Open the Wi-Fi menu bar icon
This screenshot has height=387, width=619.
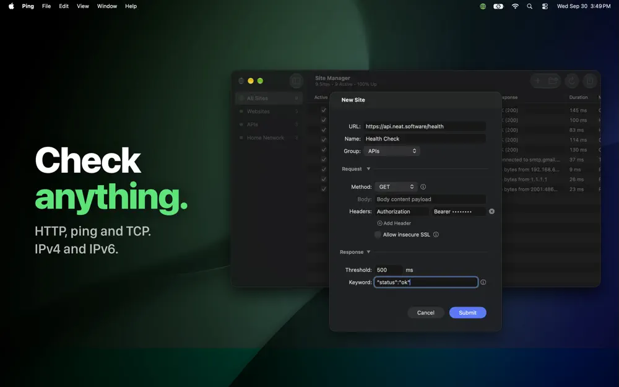click(x=515, y=6)
